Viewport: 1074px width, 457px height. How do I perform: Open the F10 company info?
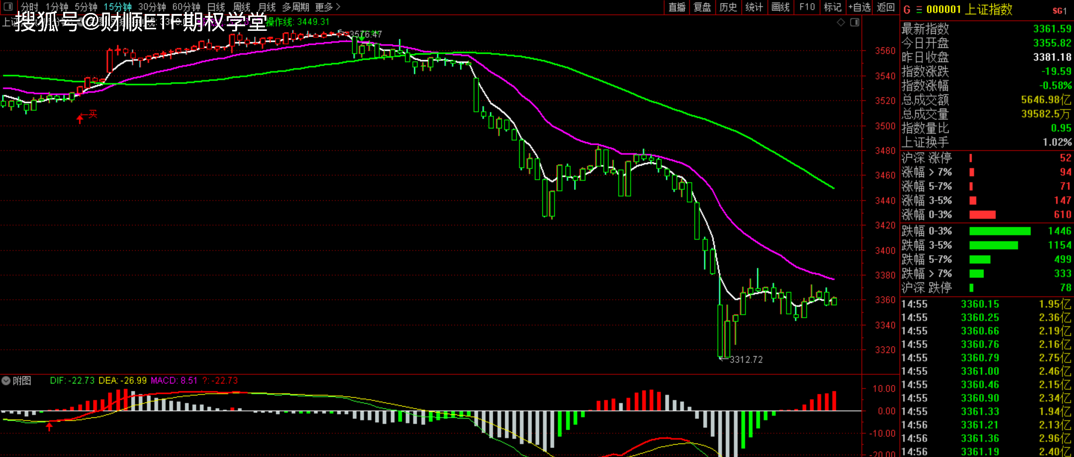[x=807, y=7]
